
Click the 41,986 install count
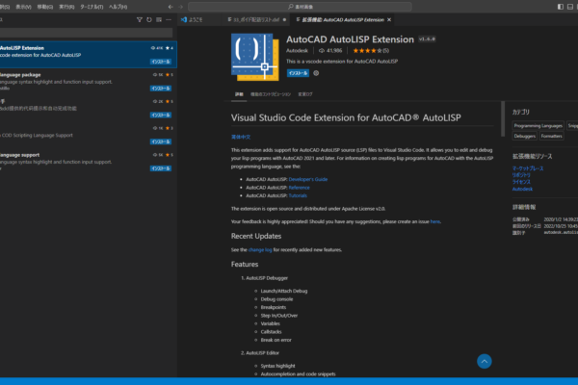pyautogui.click(x=330, y=51)
